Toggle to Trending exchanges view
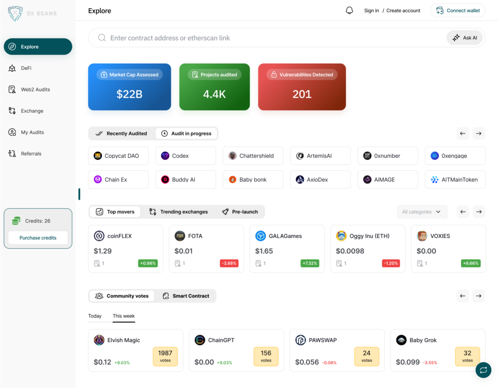 (178, 212)
